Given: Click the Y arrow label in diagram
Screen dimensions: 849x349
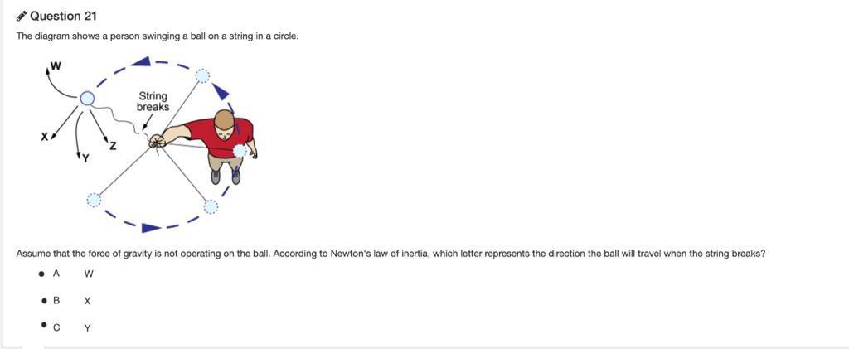Looking at the screenshot, I should pos(85,158).
